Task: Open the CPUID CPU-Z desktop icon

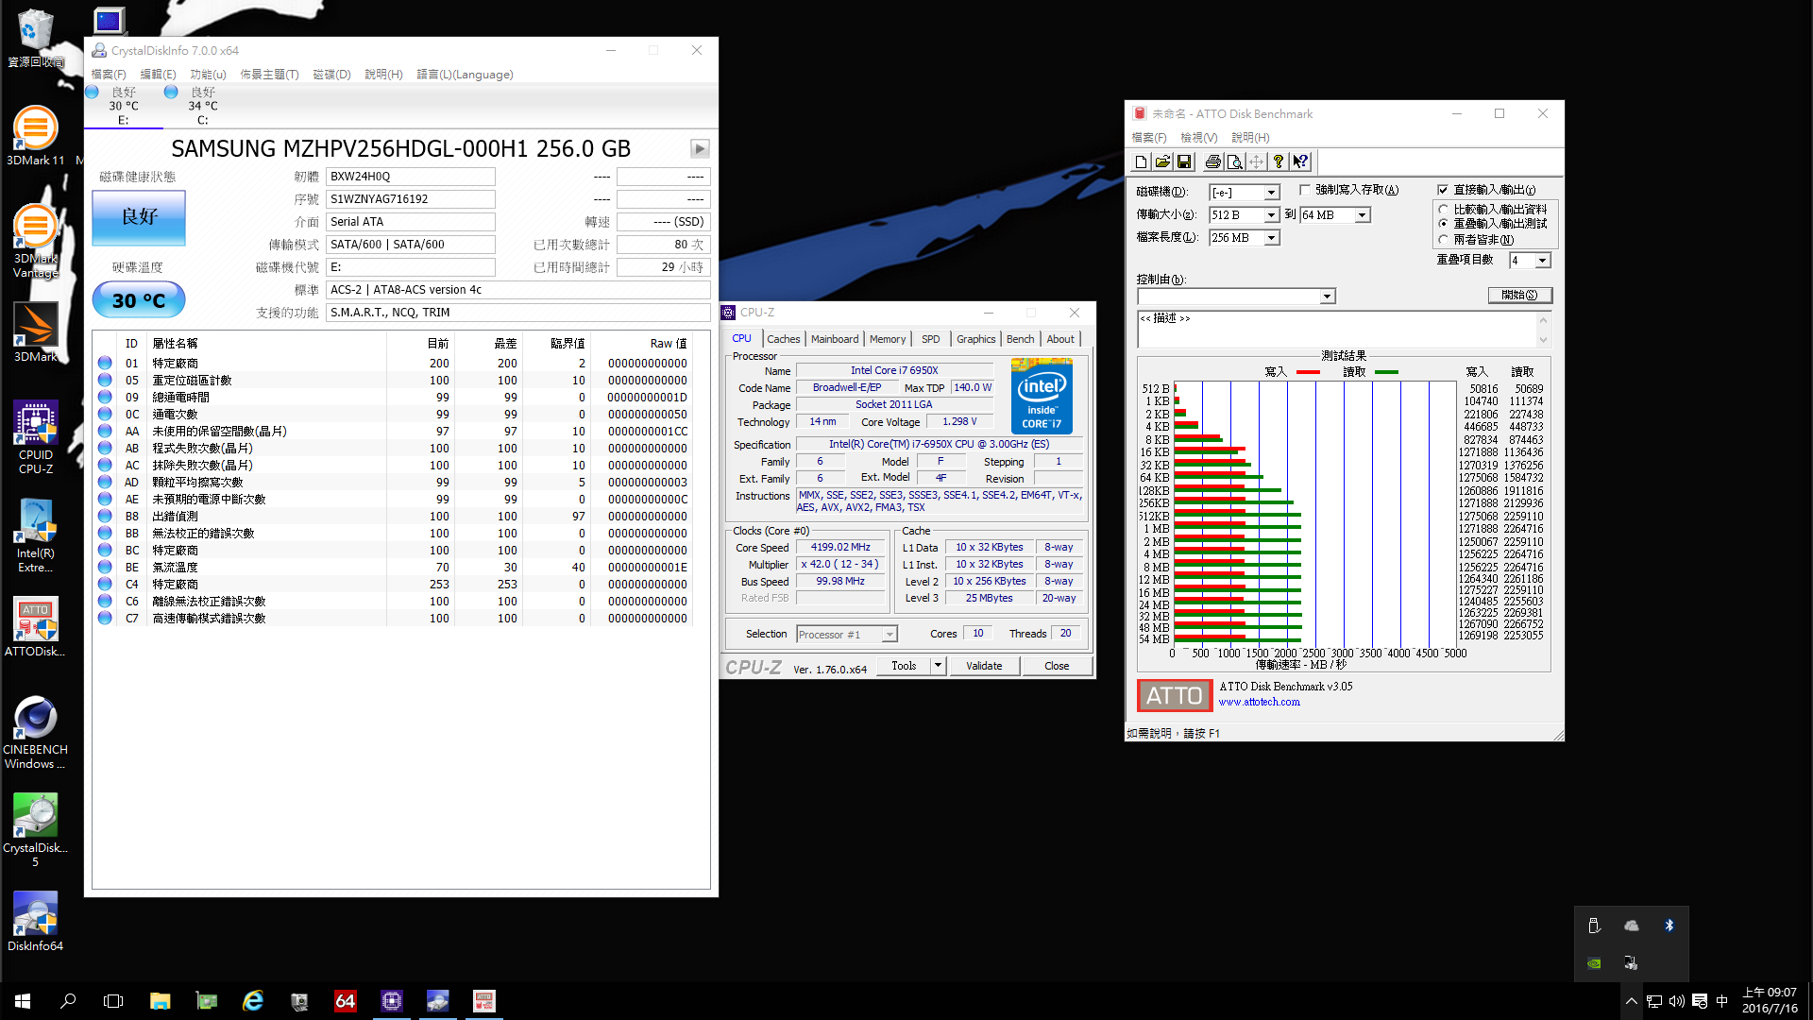Action: coord(35,437)
